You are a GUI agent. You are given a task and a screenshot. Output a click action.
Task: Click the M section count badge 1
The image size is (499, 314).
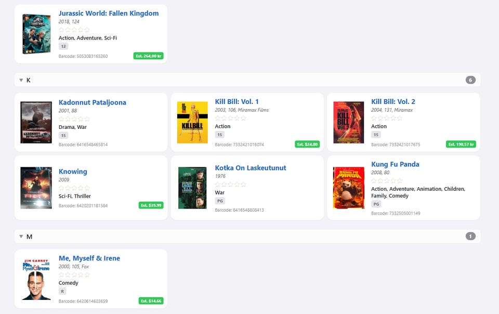pyautogui.click(x=470, y=237)
